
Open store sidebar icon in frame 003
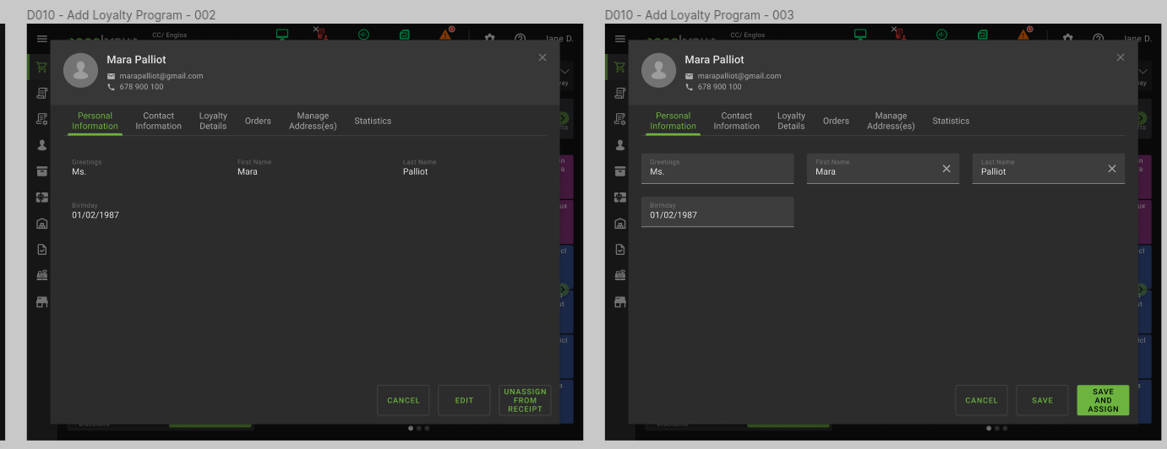pos(619,301)
